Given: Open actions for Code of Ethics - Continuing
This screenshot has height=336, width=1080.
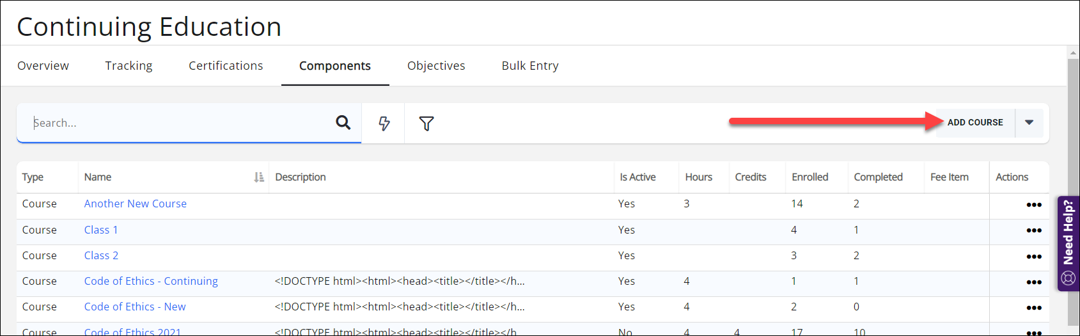Looking at the screenshot, I should (x=1033, y=282).
